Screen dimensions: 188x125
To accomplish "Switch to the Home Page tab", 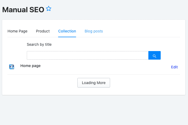I will 17,31.
